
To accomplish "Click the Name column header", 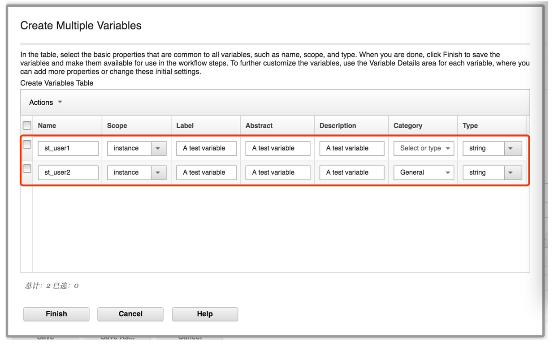I will 47,125.
